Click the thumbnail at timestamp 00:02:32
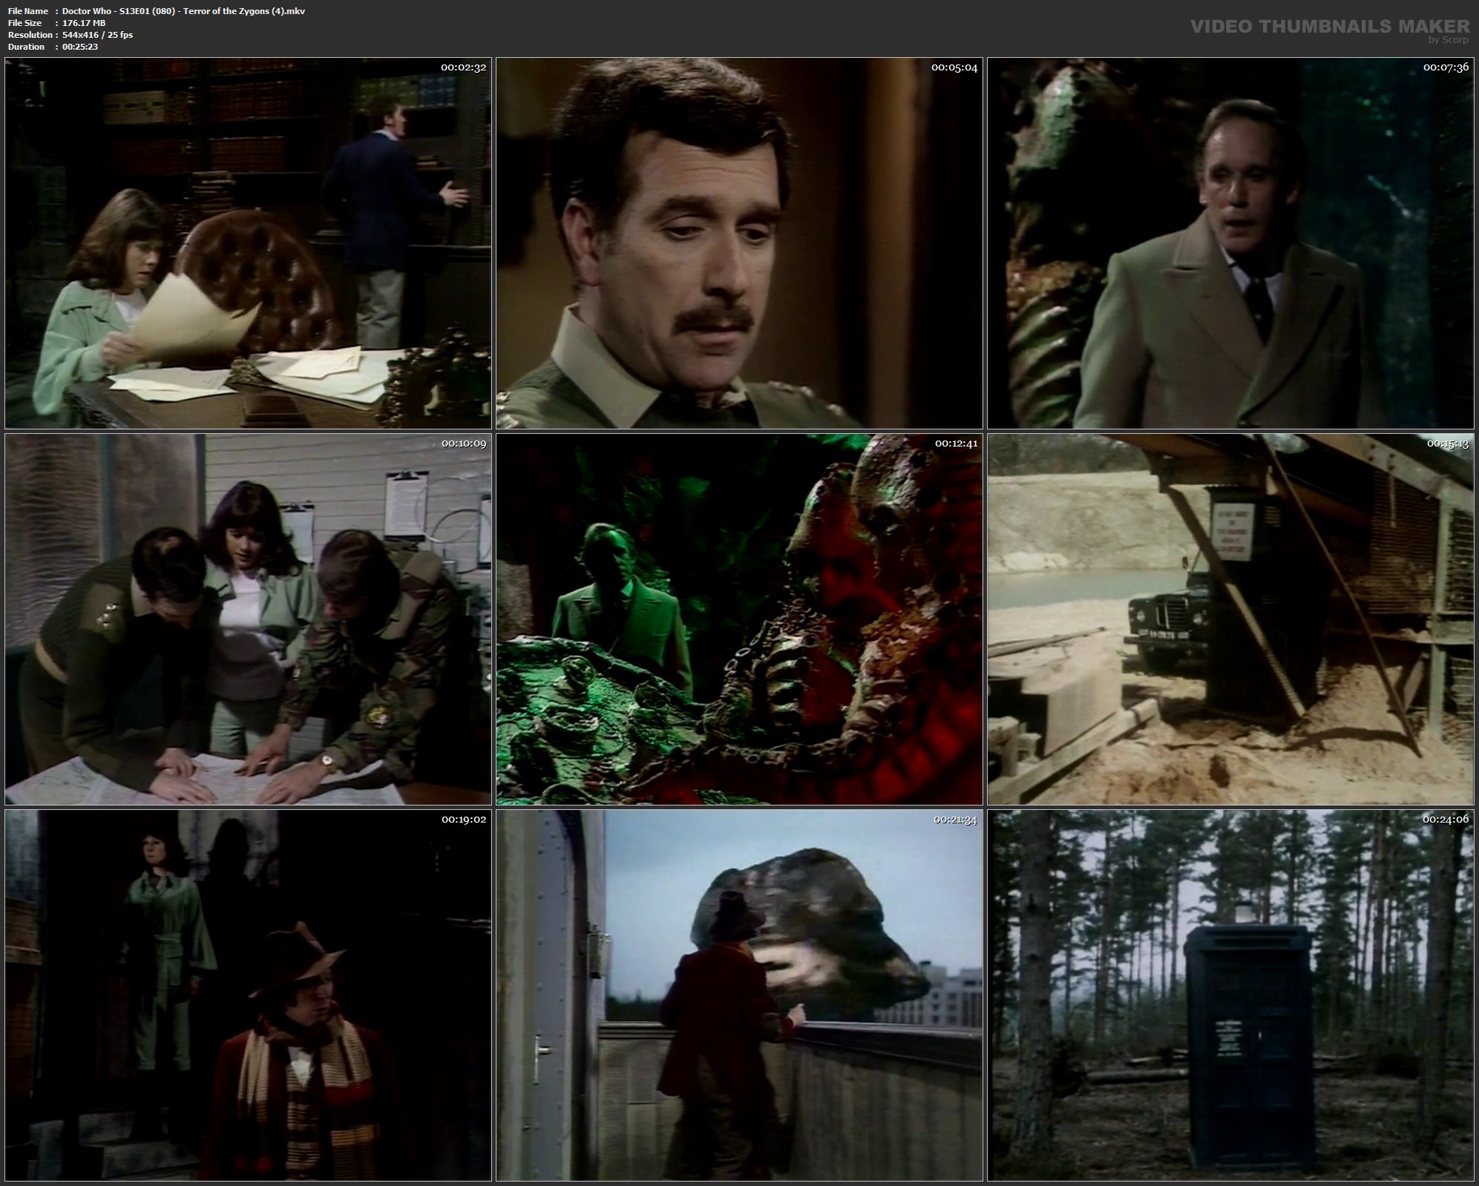This screenshot has height=1186, width=1479. tap(248, 243)
